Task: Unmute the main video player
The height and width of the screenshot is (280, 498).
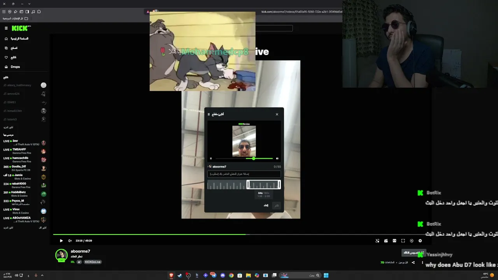Action: tap(70, 241)
